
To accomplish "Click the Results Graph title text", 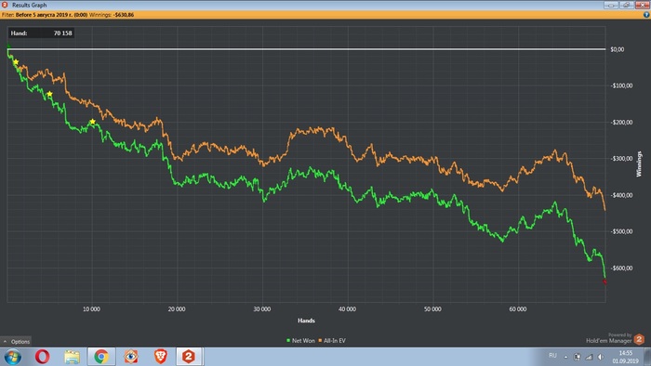I will coord(29,5).
